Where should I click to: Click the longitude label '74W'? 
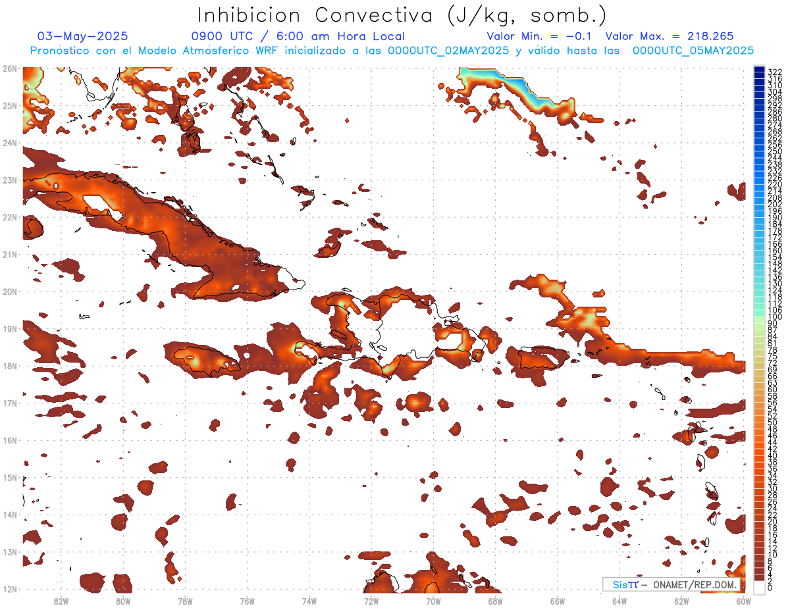click(309, 600)
